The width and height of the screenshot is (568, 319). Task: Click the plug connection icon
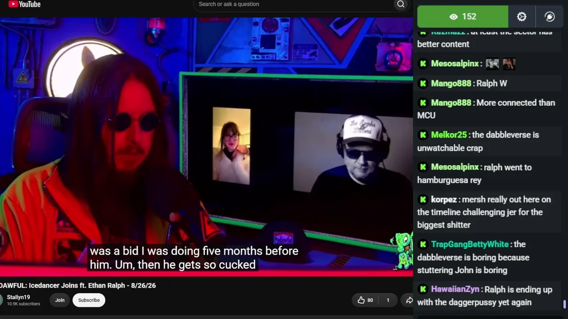pos(549,16)
